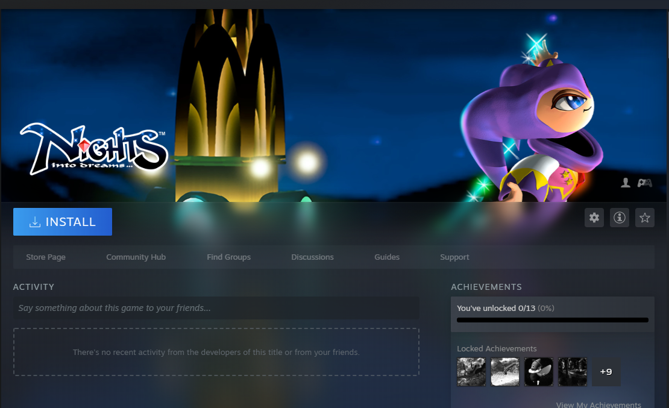The image size is (669, 408).
Task: Open the Guides tab
Action: pyautogui.click(x=387, y=257)
